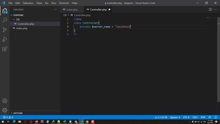Click Controller.php in the breadcrumb
The width and height of the screenshot is (220, 124).
(x=82, y=15)
